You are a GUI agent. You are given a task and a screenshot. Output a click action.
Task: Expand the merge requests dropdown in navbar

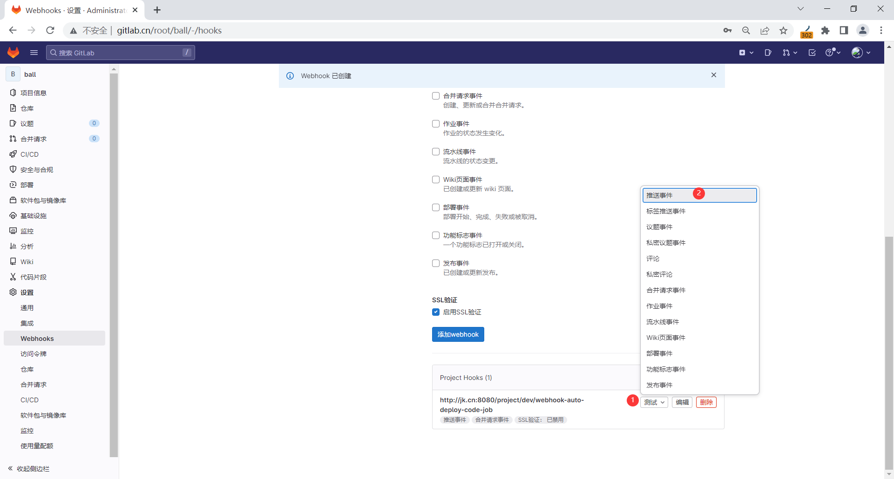[x=790, y=53]
